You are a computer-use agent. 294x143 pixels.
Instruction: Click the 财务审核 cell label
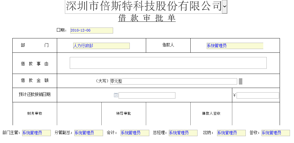coord(35,113)
